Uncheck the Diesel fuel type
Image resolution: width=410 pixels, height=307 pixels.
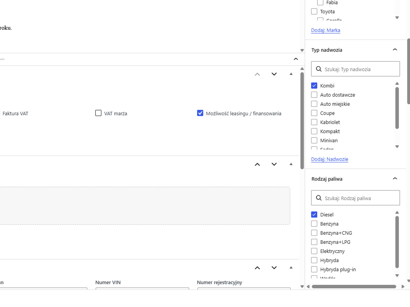click(x=314, y=214)
